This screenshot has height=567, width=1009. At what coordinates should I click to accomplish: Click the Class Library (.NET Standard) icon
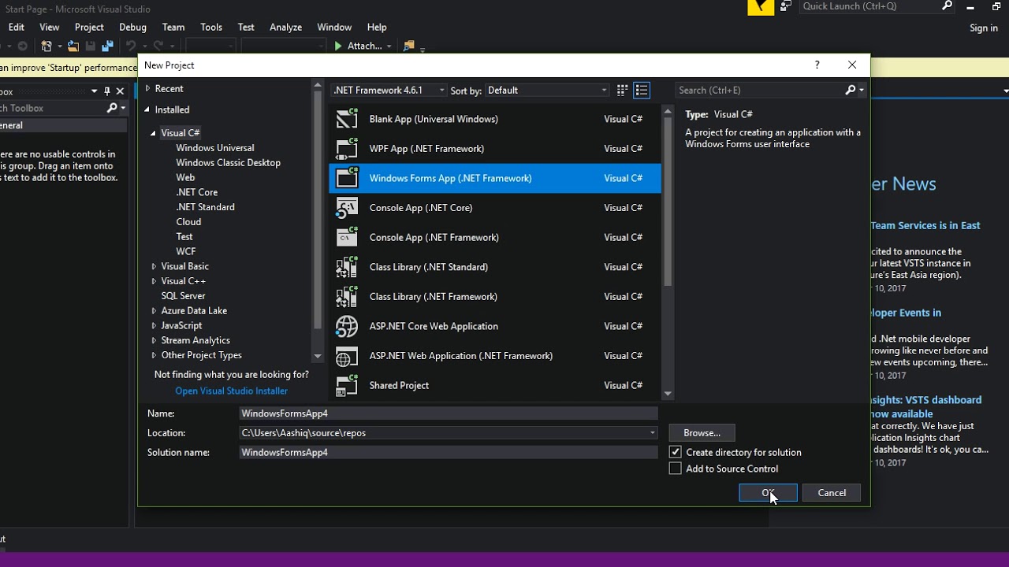coord(347,267)
